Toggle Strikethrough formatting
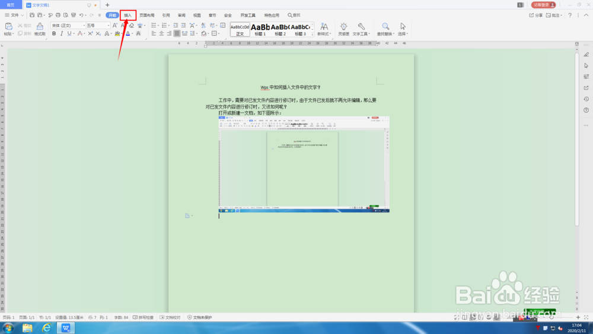This screenshot has width=593, height=334. click(80, 34)
